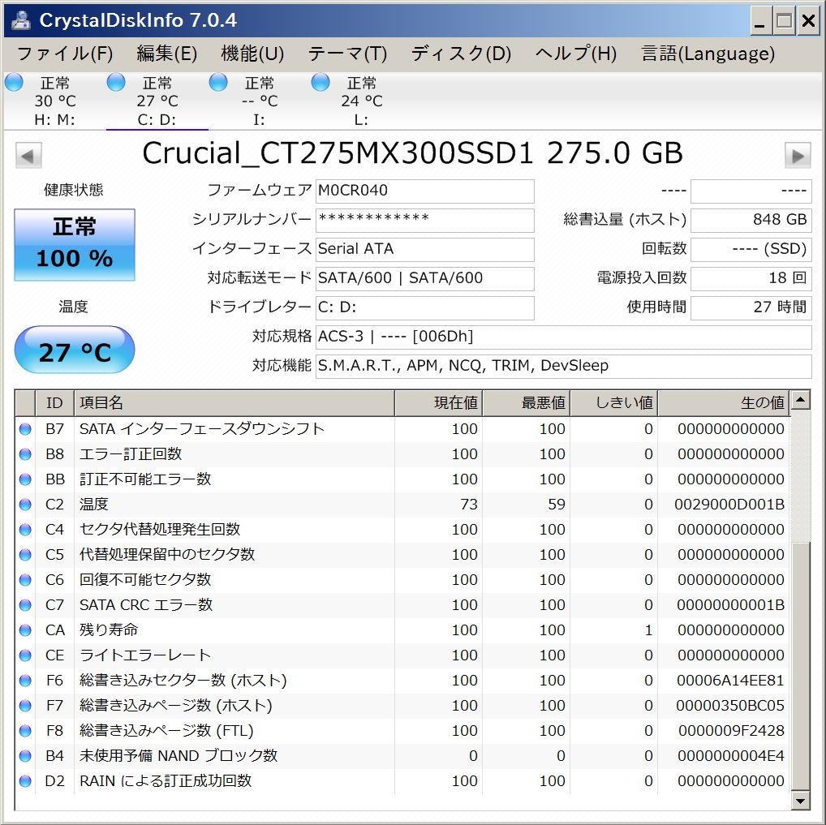Screen dimensions: 826x825
Task: Click the S.M.A.R.T. features field
Action: click(x=563, y=366)
